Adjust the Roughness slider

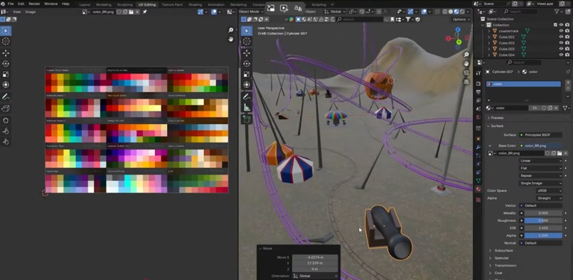(x=543, y=220)
